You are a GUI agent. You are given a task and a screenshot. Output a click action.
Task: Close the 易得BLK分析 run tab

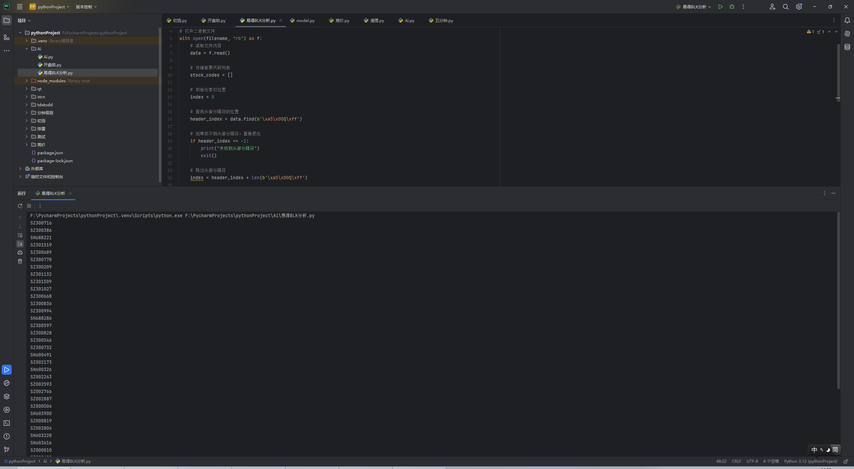click(x=70, y=194)
